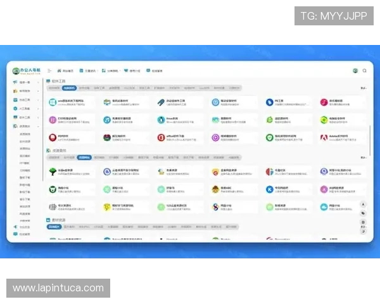The height and width of the screenshot is (304, 380).
Task: Click the Windows logo site card icon
Action: (x=53, y=103)
